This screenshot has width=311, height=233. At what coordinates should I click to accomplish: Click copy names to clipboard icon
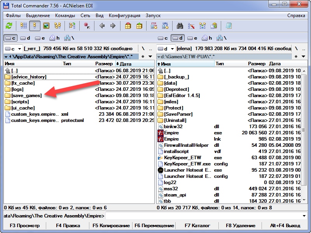(x=214, y=26)
